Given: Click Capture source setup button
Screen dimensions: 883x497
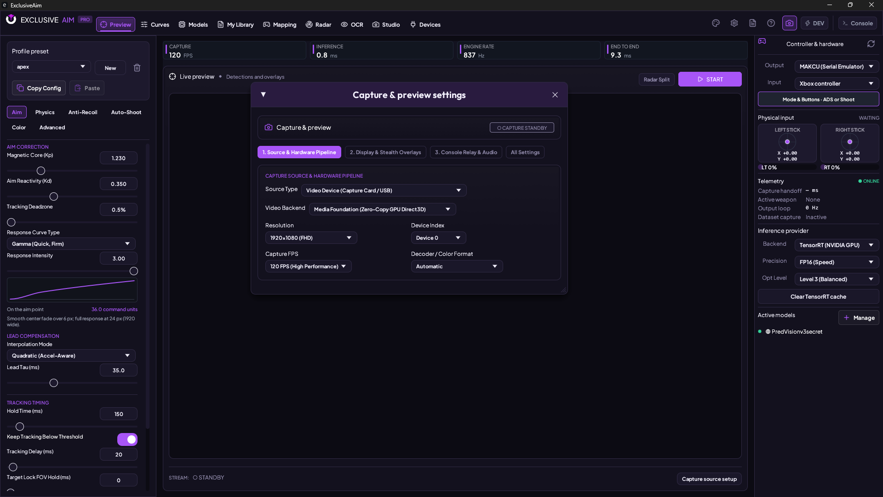Looking at the screenshot, I should (x=709, y=479).
